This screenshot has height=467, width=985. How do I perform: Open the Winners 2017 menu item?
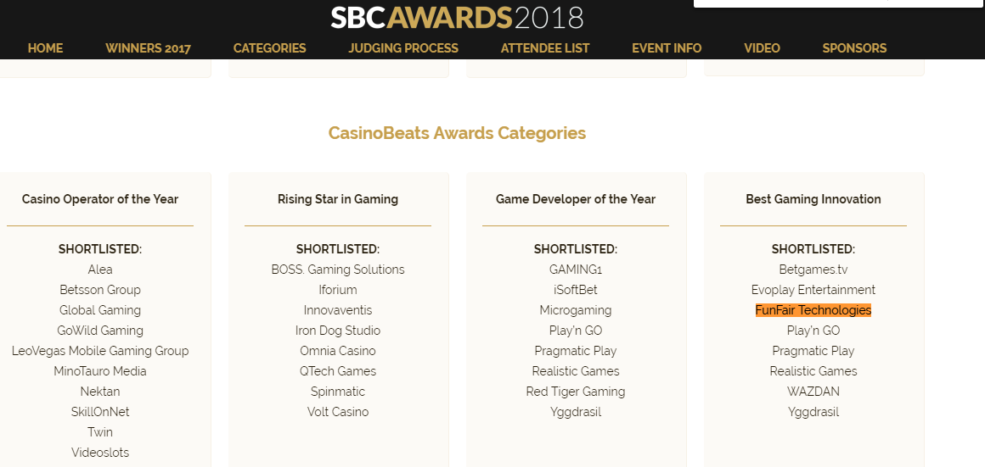coord(148,48)
